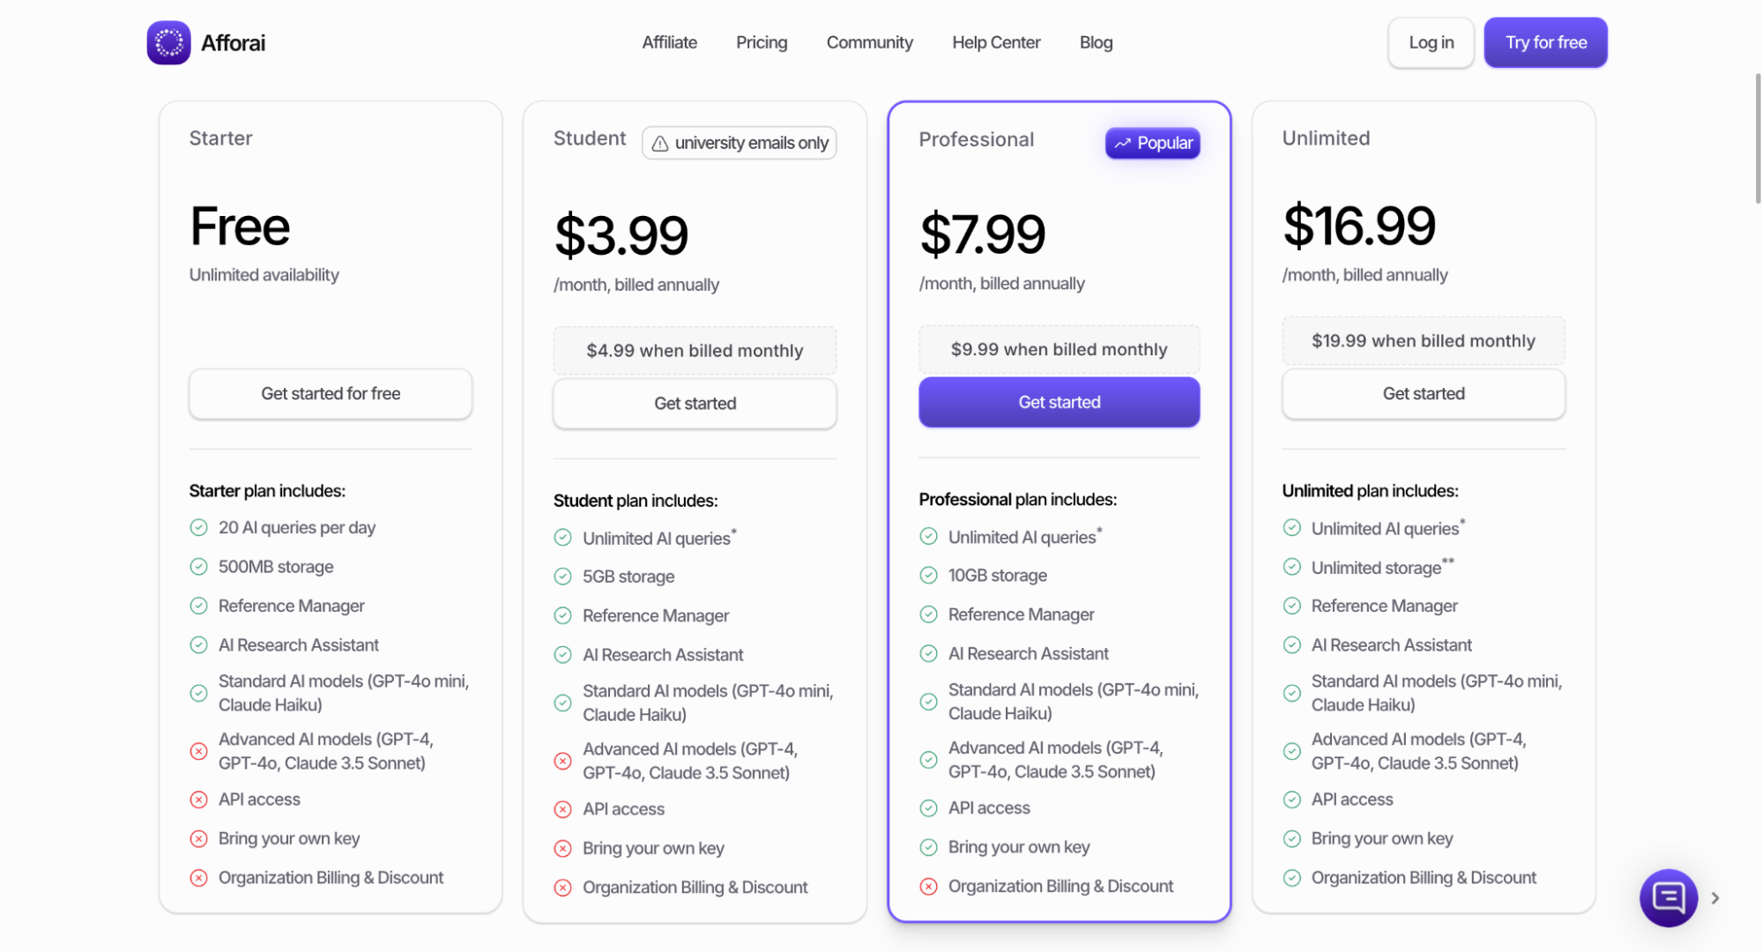Image resolution: width=1762 pixels, height=952 pixels.
Task: Click the Afforai logo icon
Action: click(168, 42)
